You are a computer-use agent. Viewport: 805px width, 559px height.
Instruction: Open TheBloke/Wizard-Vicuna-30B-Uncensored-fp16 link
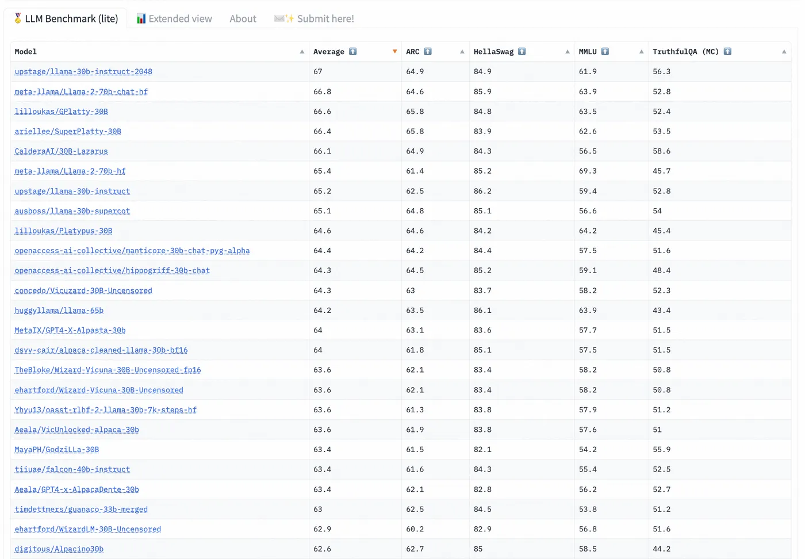click(x=108, y=370)
